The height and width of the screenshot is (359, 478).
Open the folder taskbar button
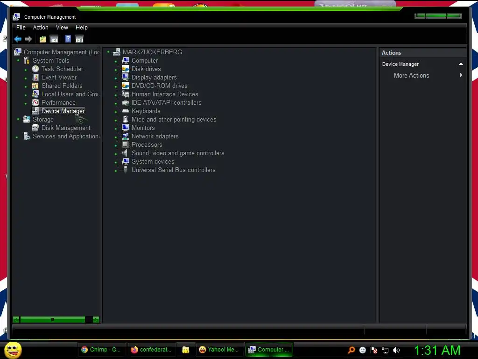tap(186, 350)
